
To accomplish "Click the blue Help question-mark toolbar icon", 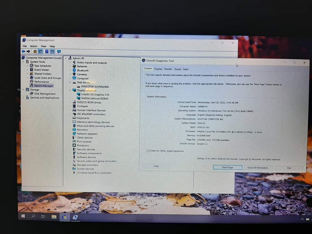I will [47, 51].
